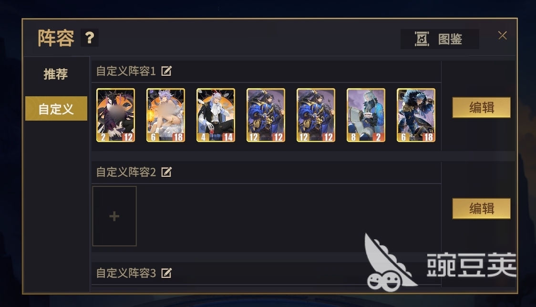Select the second blue warrior card 12/12

[316, 115]
